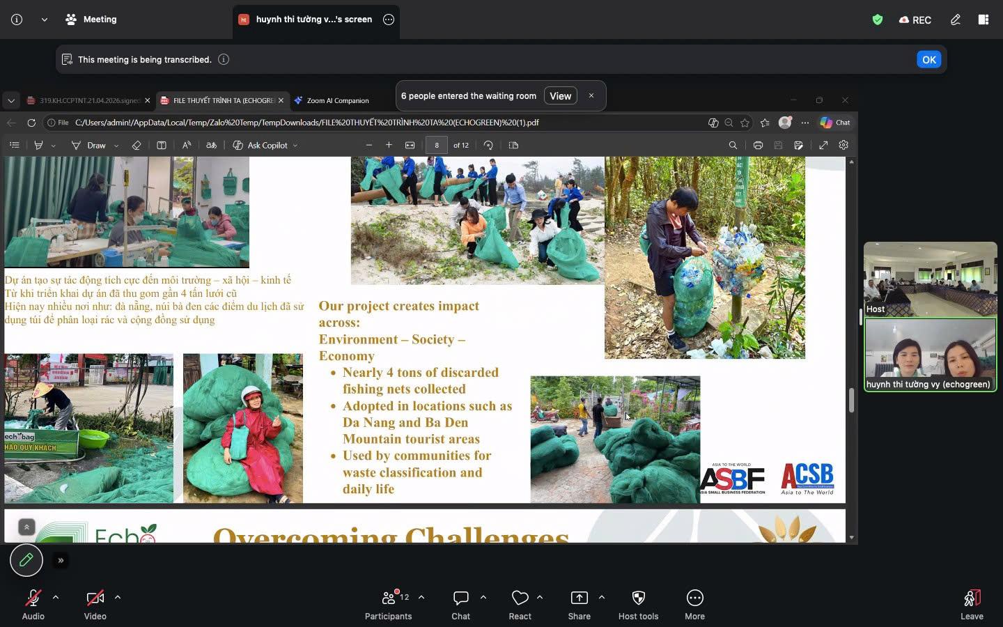This screenshot has width=1003, height=627.
Task: Click the Share screen icon
Action: click(x=579, y=598)
